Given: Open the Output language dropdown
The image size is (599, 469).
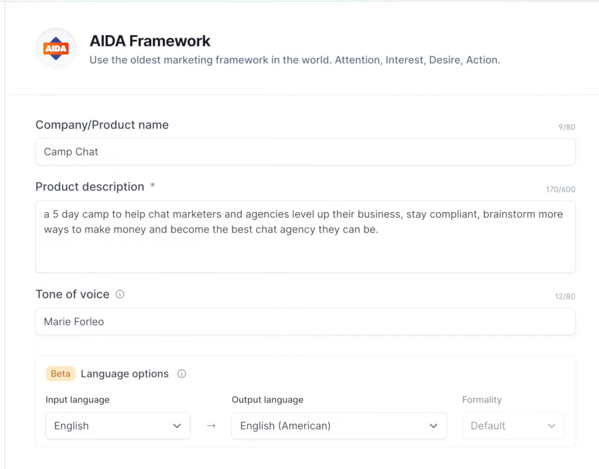Looking at the screenshot, I should coord(339,426).
